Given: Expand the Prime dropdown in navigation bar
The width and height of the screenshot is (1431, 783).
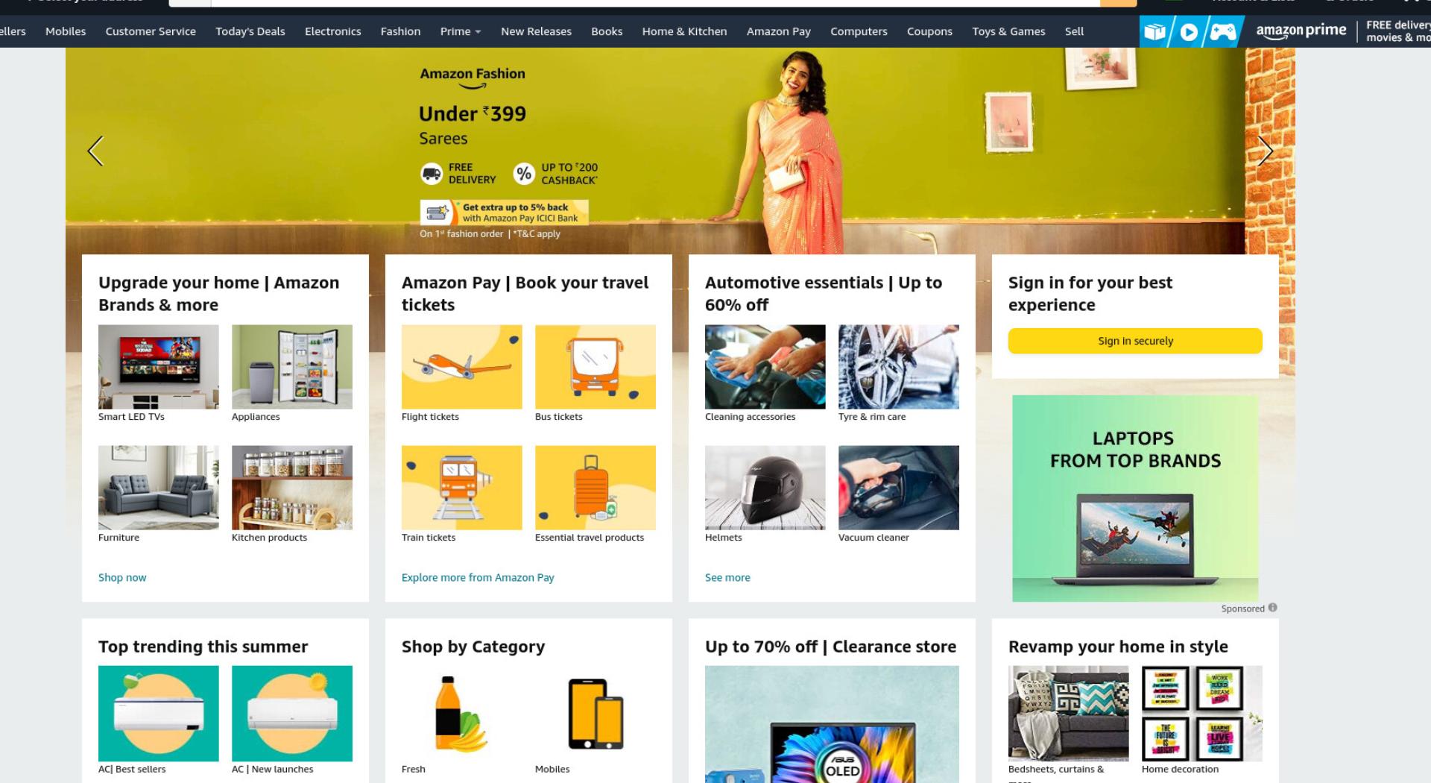Looking at the screenshot, I should [460, 31].
